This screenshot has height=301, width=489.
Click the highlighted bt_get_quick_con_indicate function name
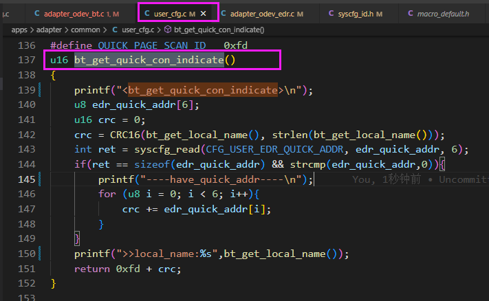[x=149, y=60]
